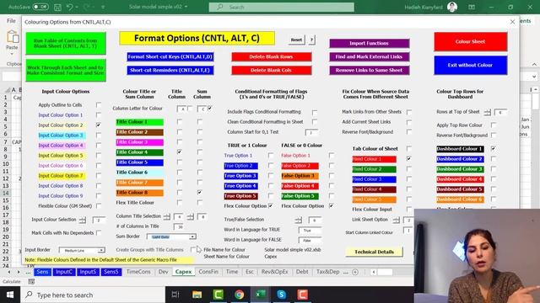The width and height of the screenshot is (540, 303).
Task: Open Task View on taskbar
Action: click(175, 295)
